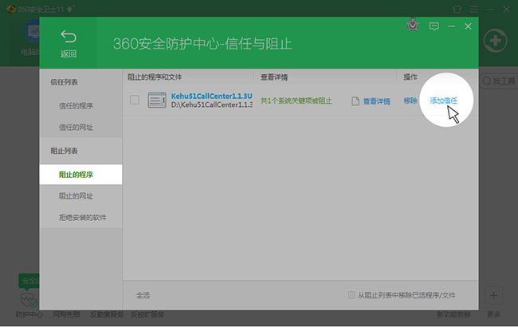Open the hamburger menu in 360 main window

474,10
